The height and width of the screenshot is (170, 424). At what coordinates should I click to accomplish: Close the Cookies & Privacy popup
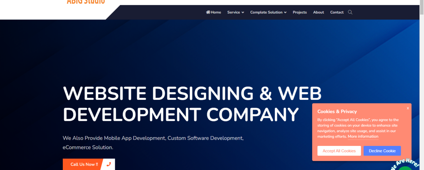pyautogui.click(x=408, y=108)
